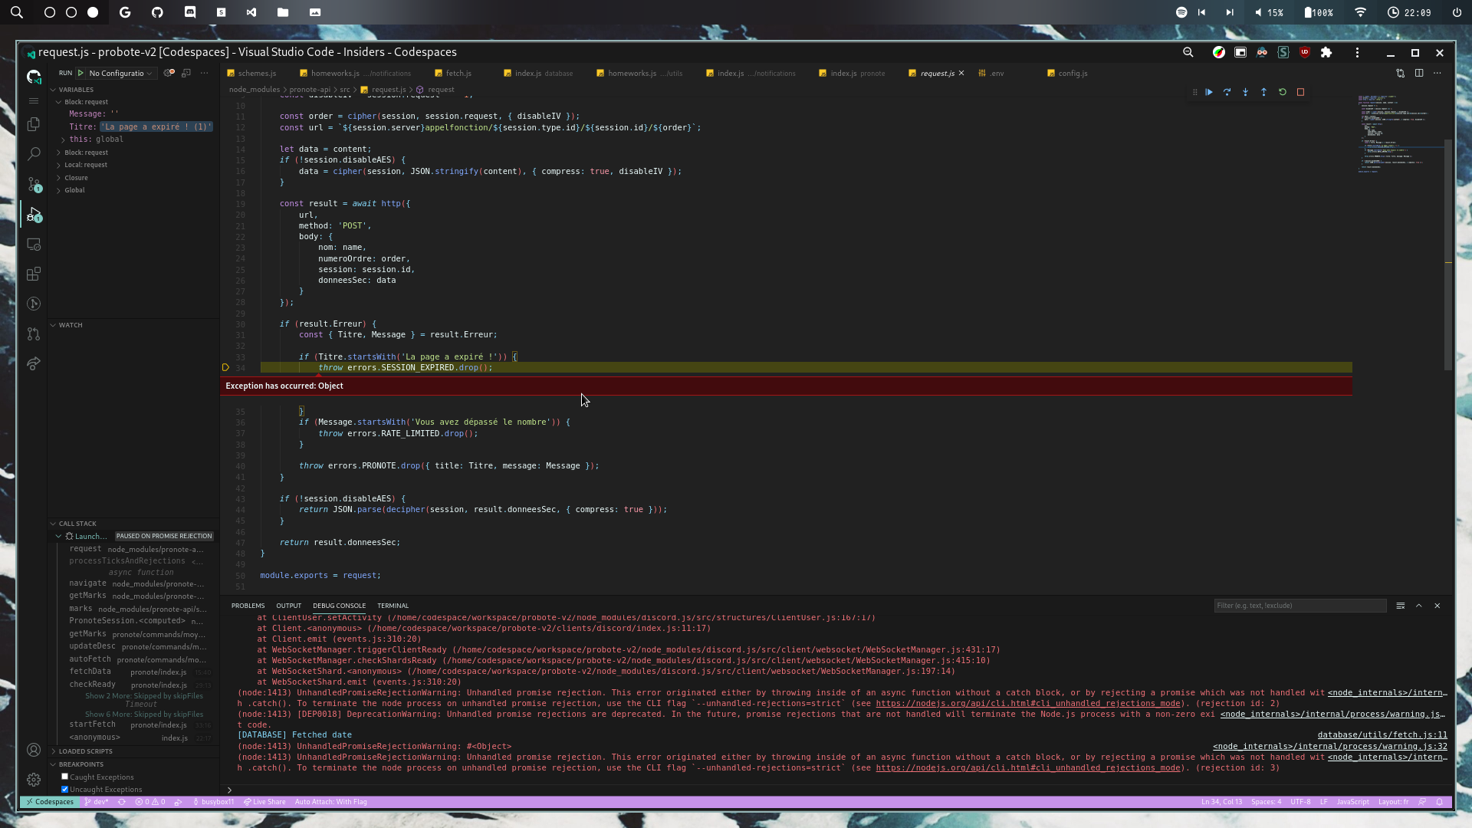Uncheck the Caught Exceptions breakpoint
This screenshot has height=828, width=1472.
click(65, 776)
